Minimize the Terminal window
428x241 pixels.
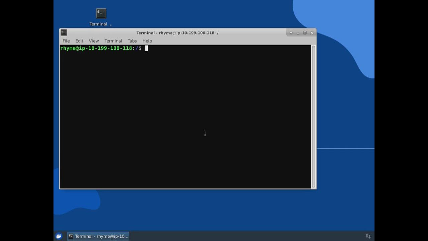tap(298, 33)
